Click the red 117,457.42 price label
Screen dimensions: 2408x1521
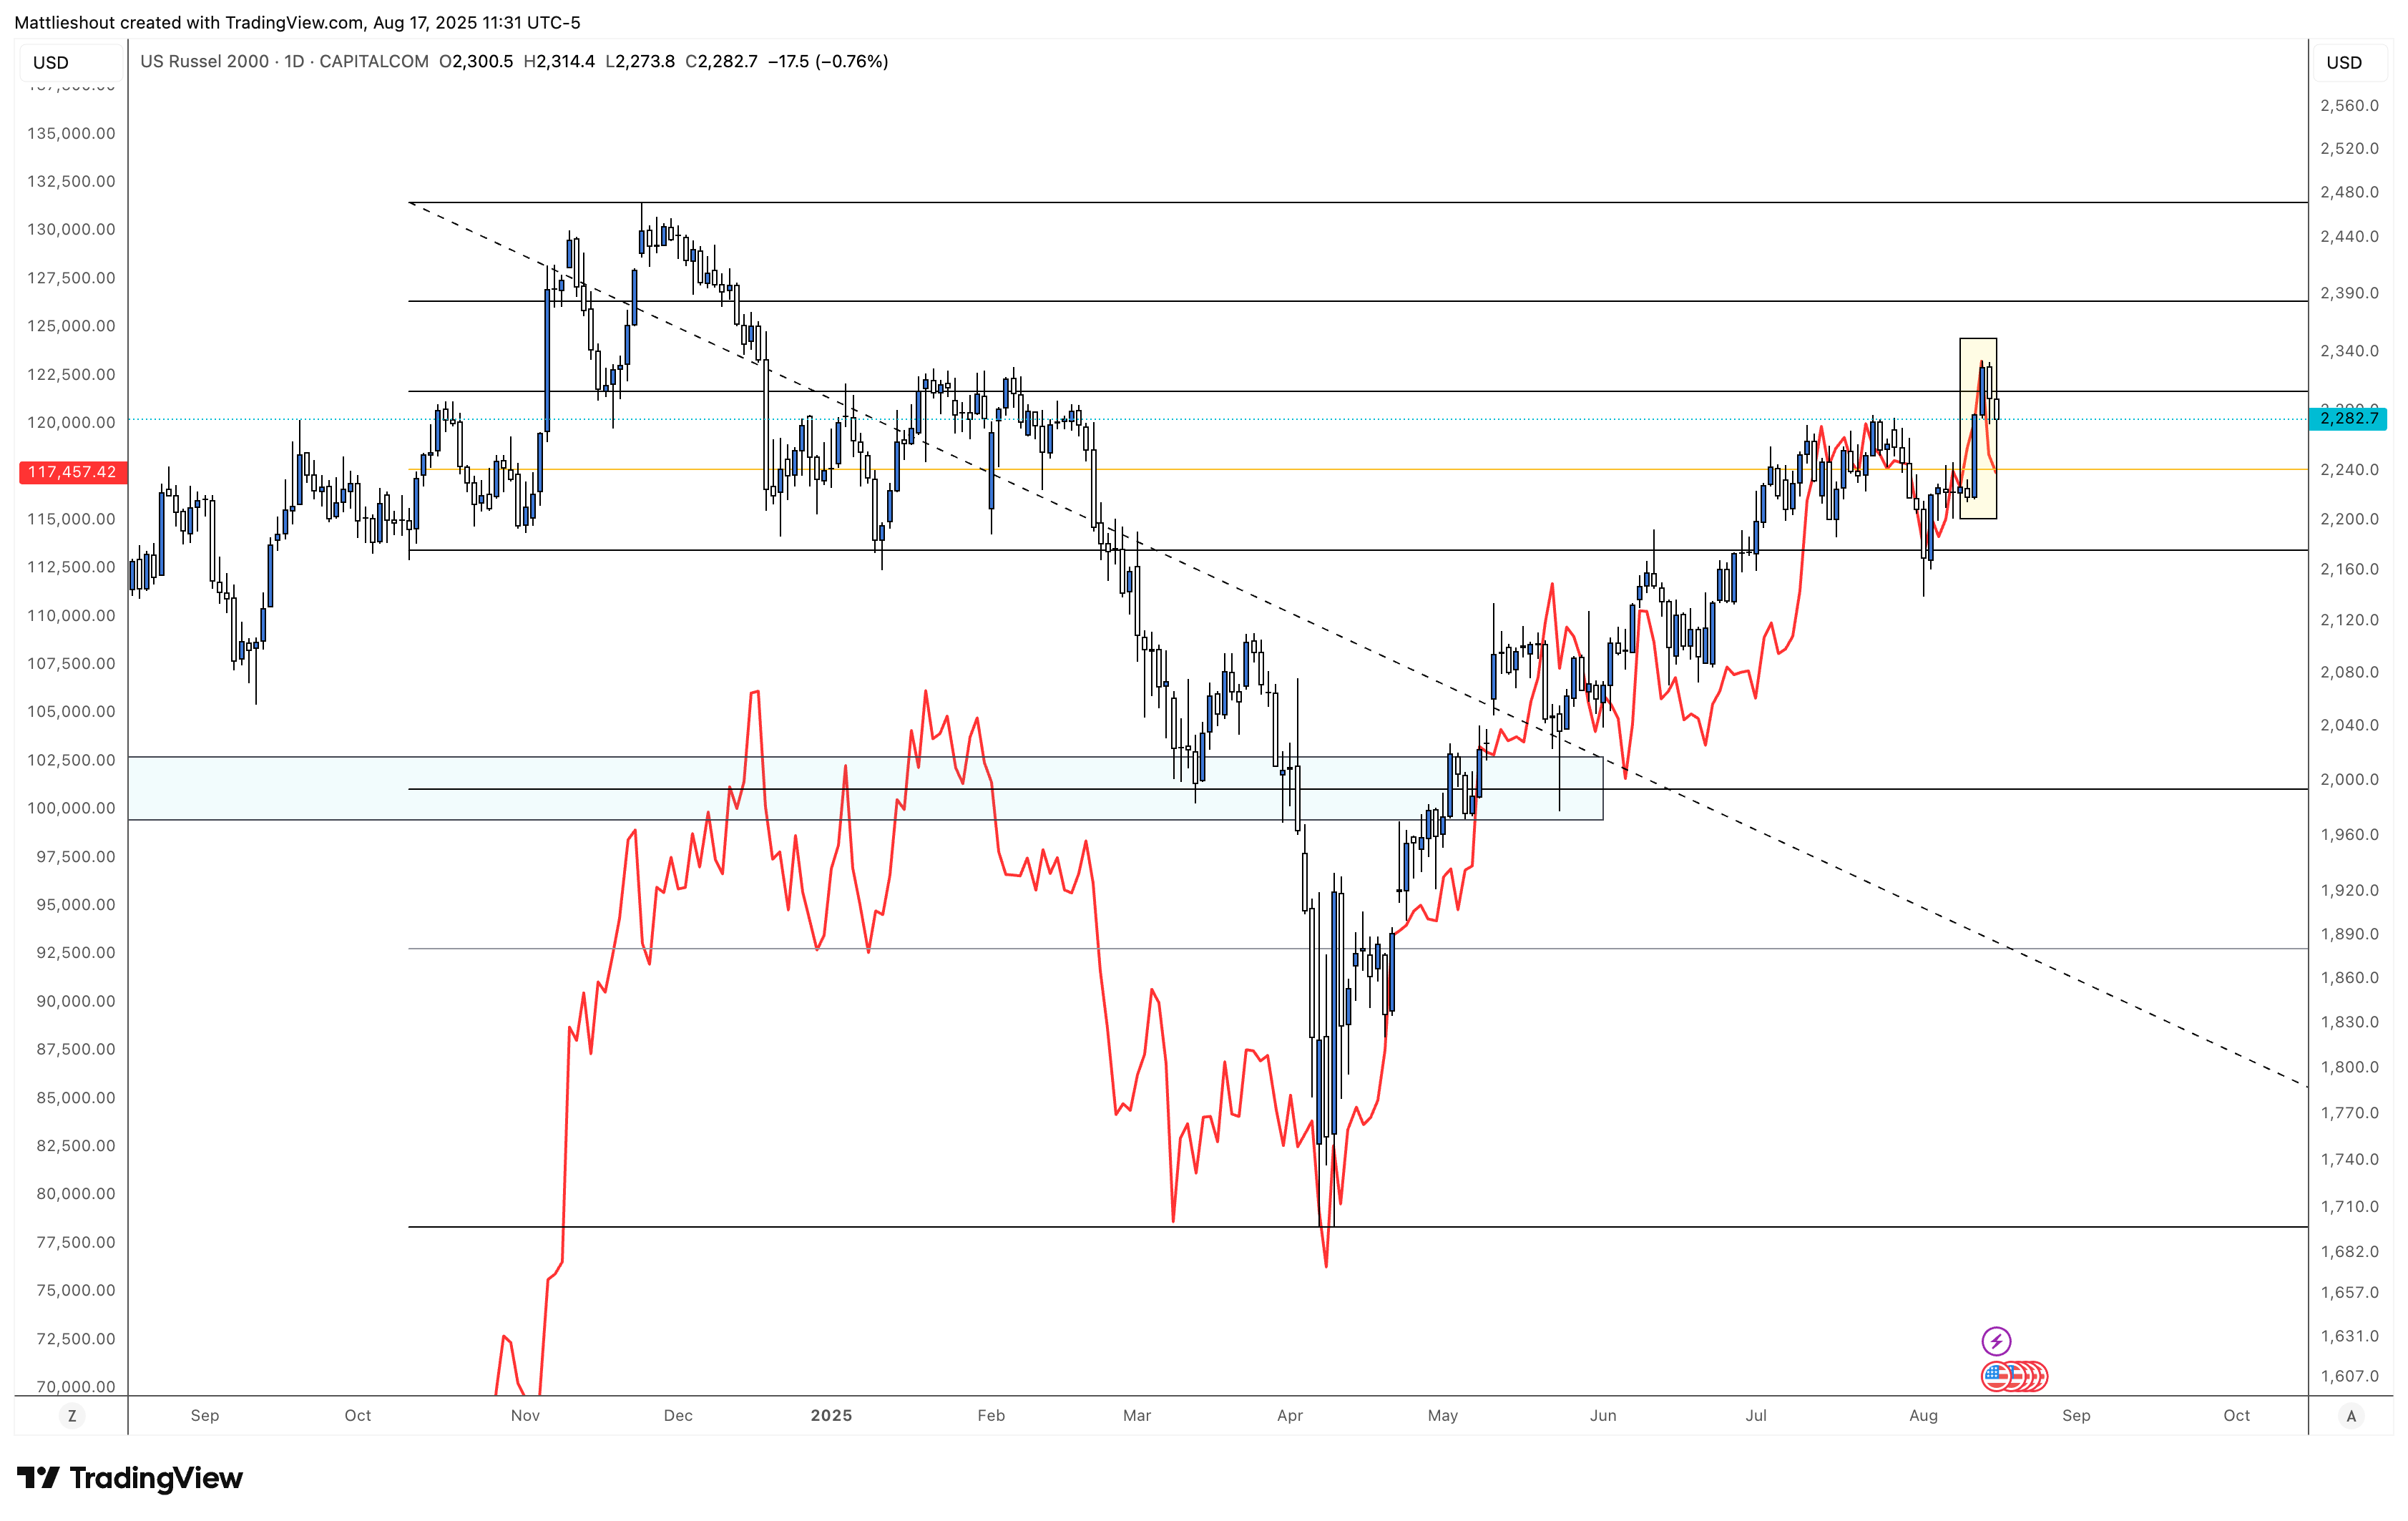(x=72, y=472)
